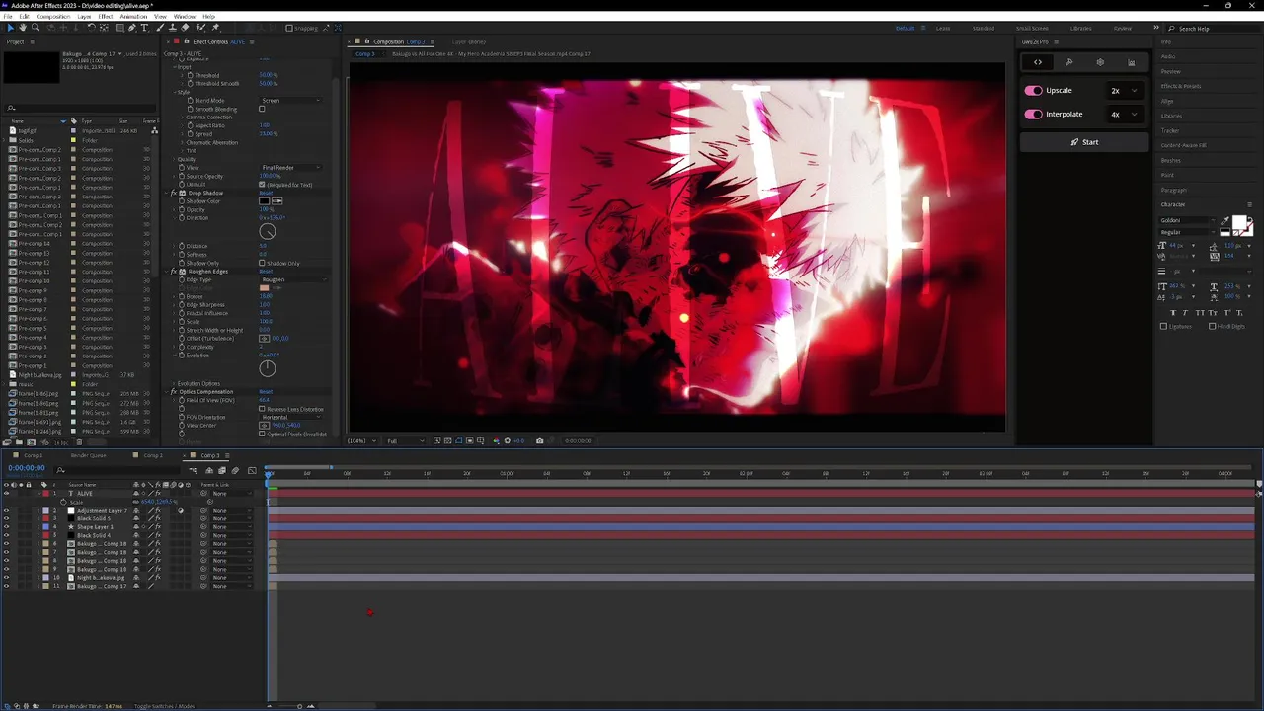Open the code tab icon in uwu2x Pro
This screenshot has height=711, width=1264.
tap(1038, 62)
